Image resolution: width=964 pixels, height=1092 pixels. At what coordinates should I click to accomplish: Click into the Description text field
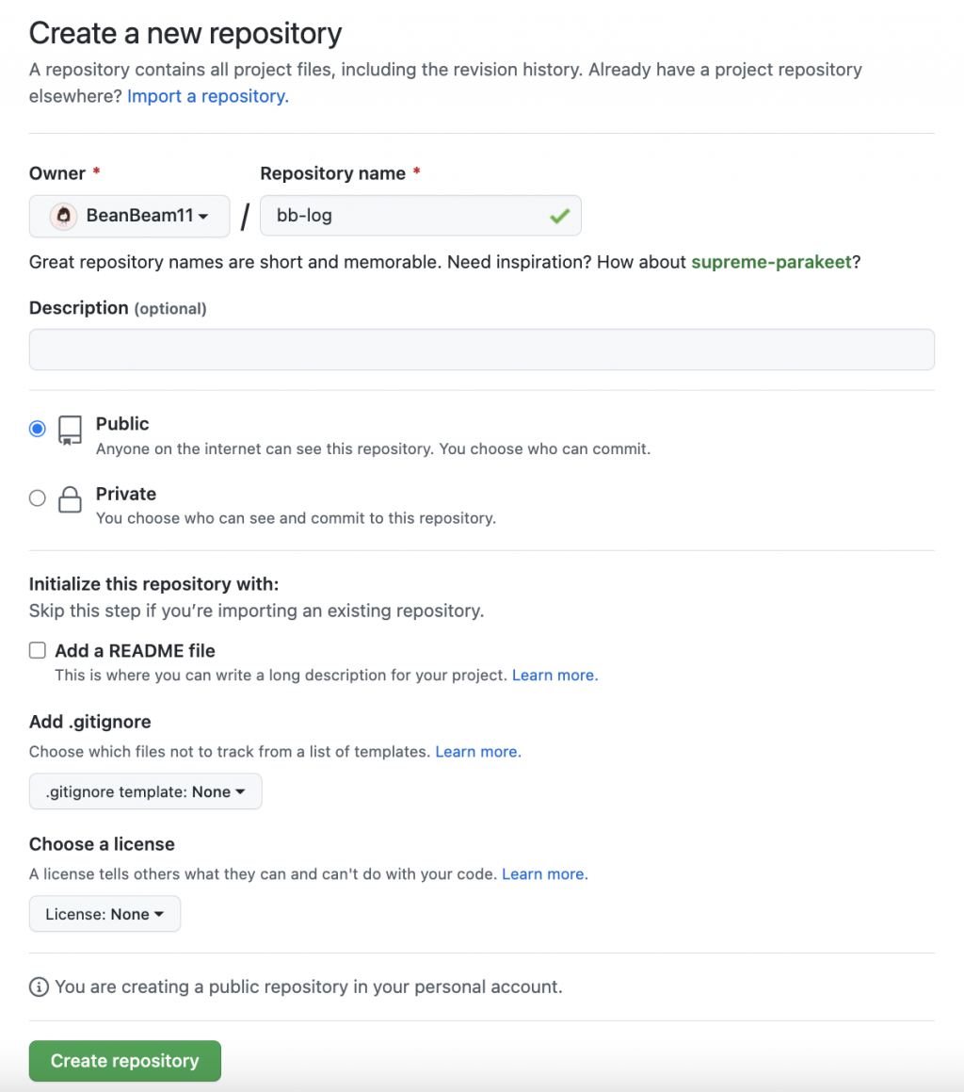coord(482,350)
